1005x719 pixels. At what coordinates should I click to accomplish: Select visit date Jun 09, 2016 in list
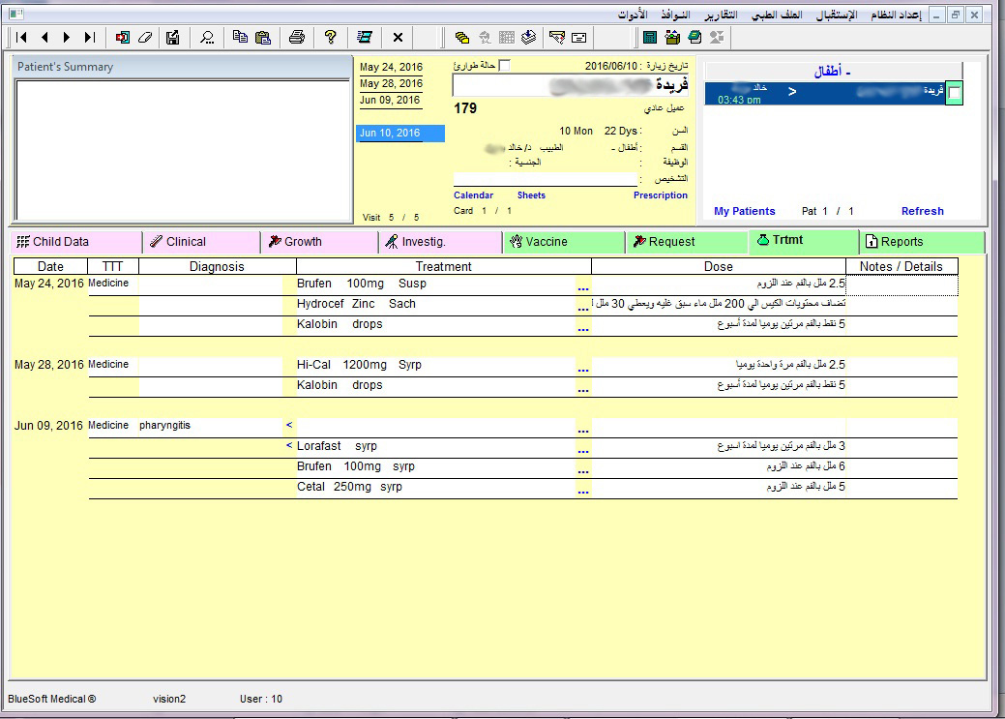[x=390, y=100]
